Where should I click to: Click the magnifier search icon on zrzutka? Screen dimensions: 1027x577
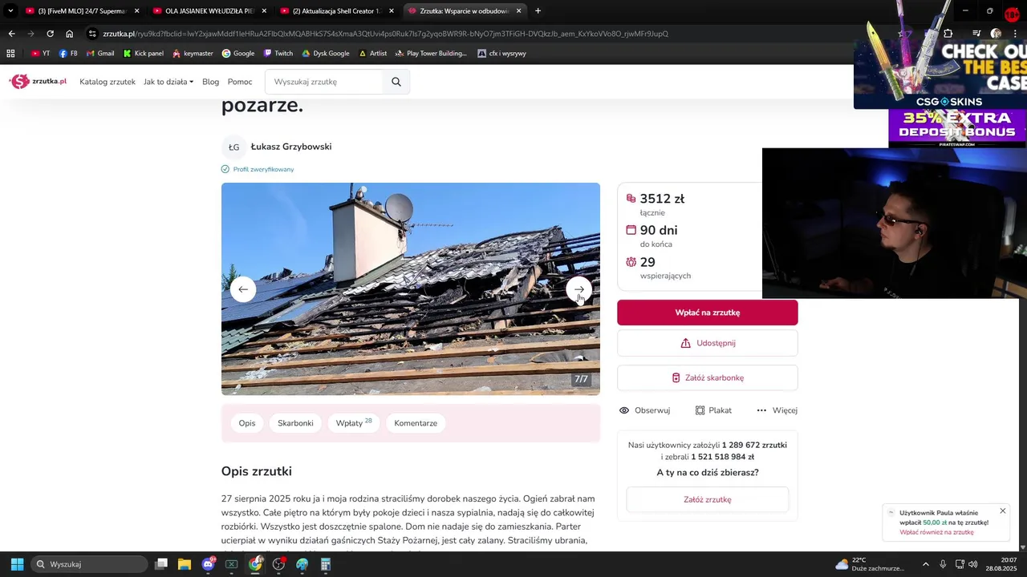pos(396,82)
